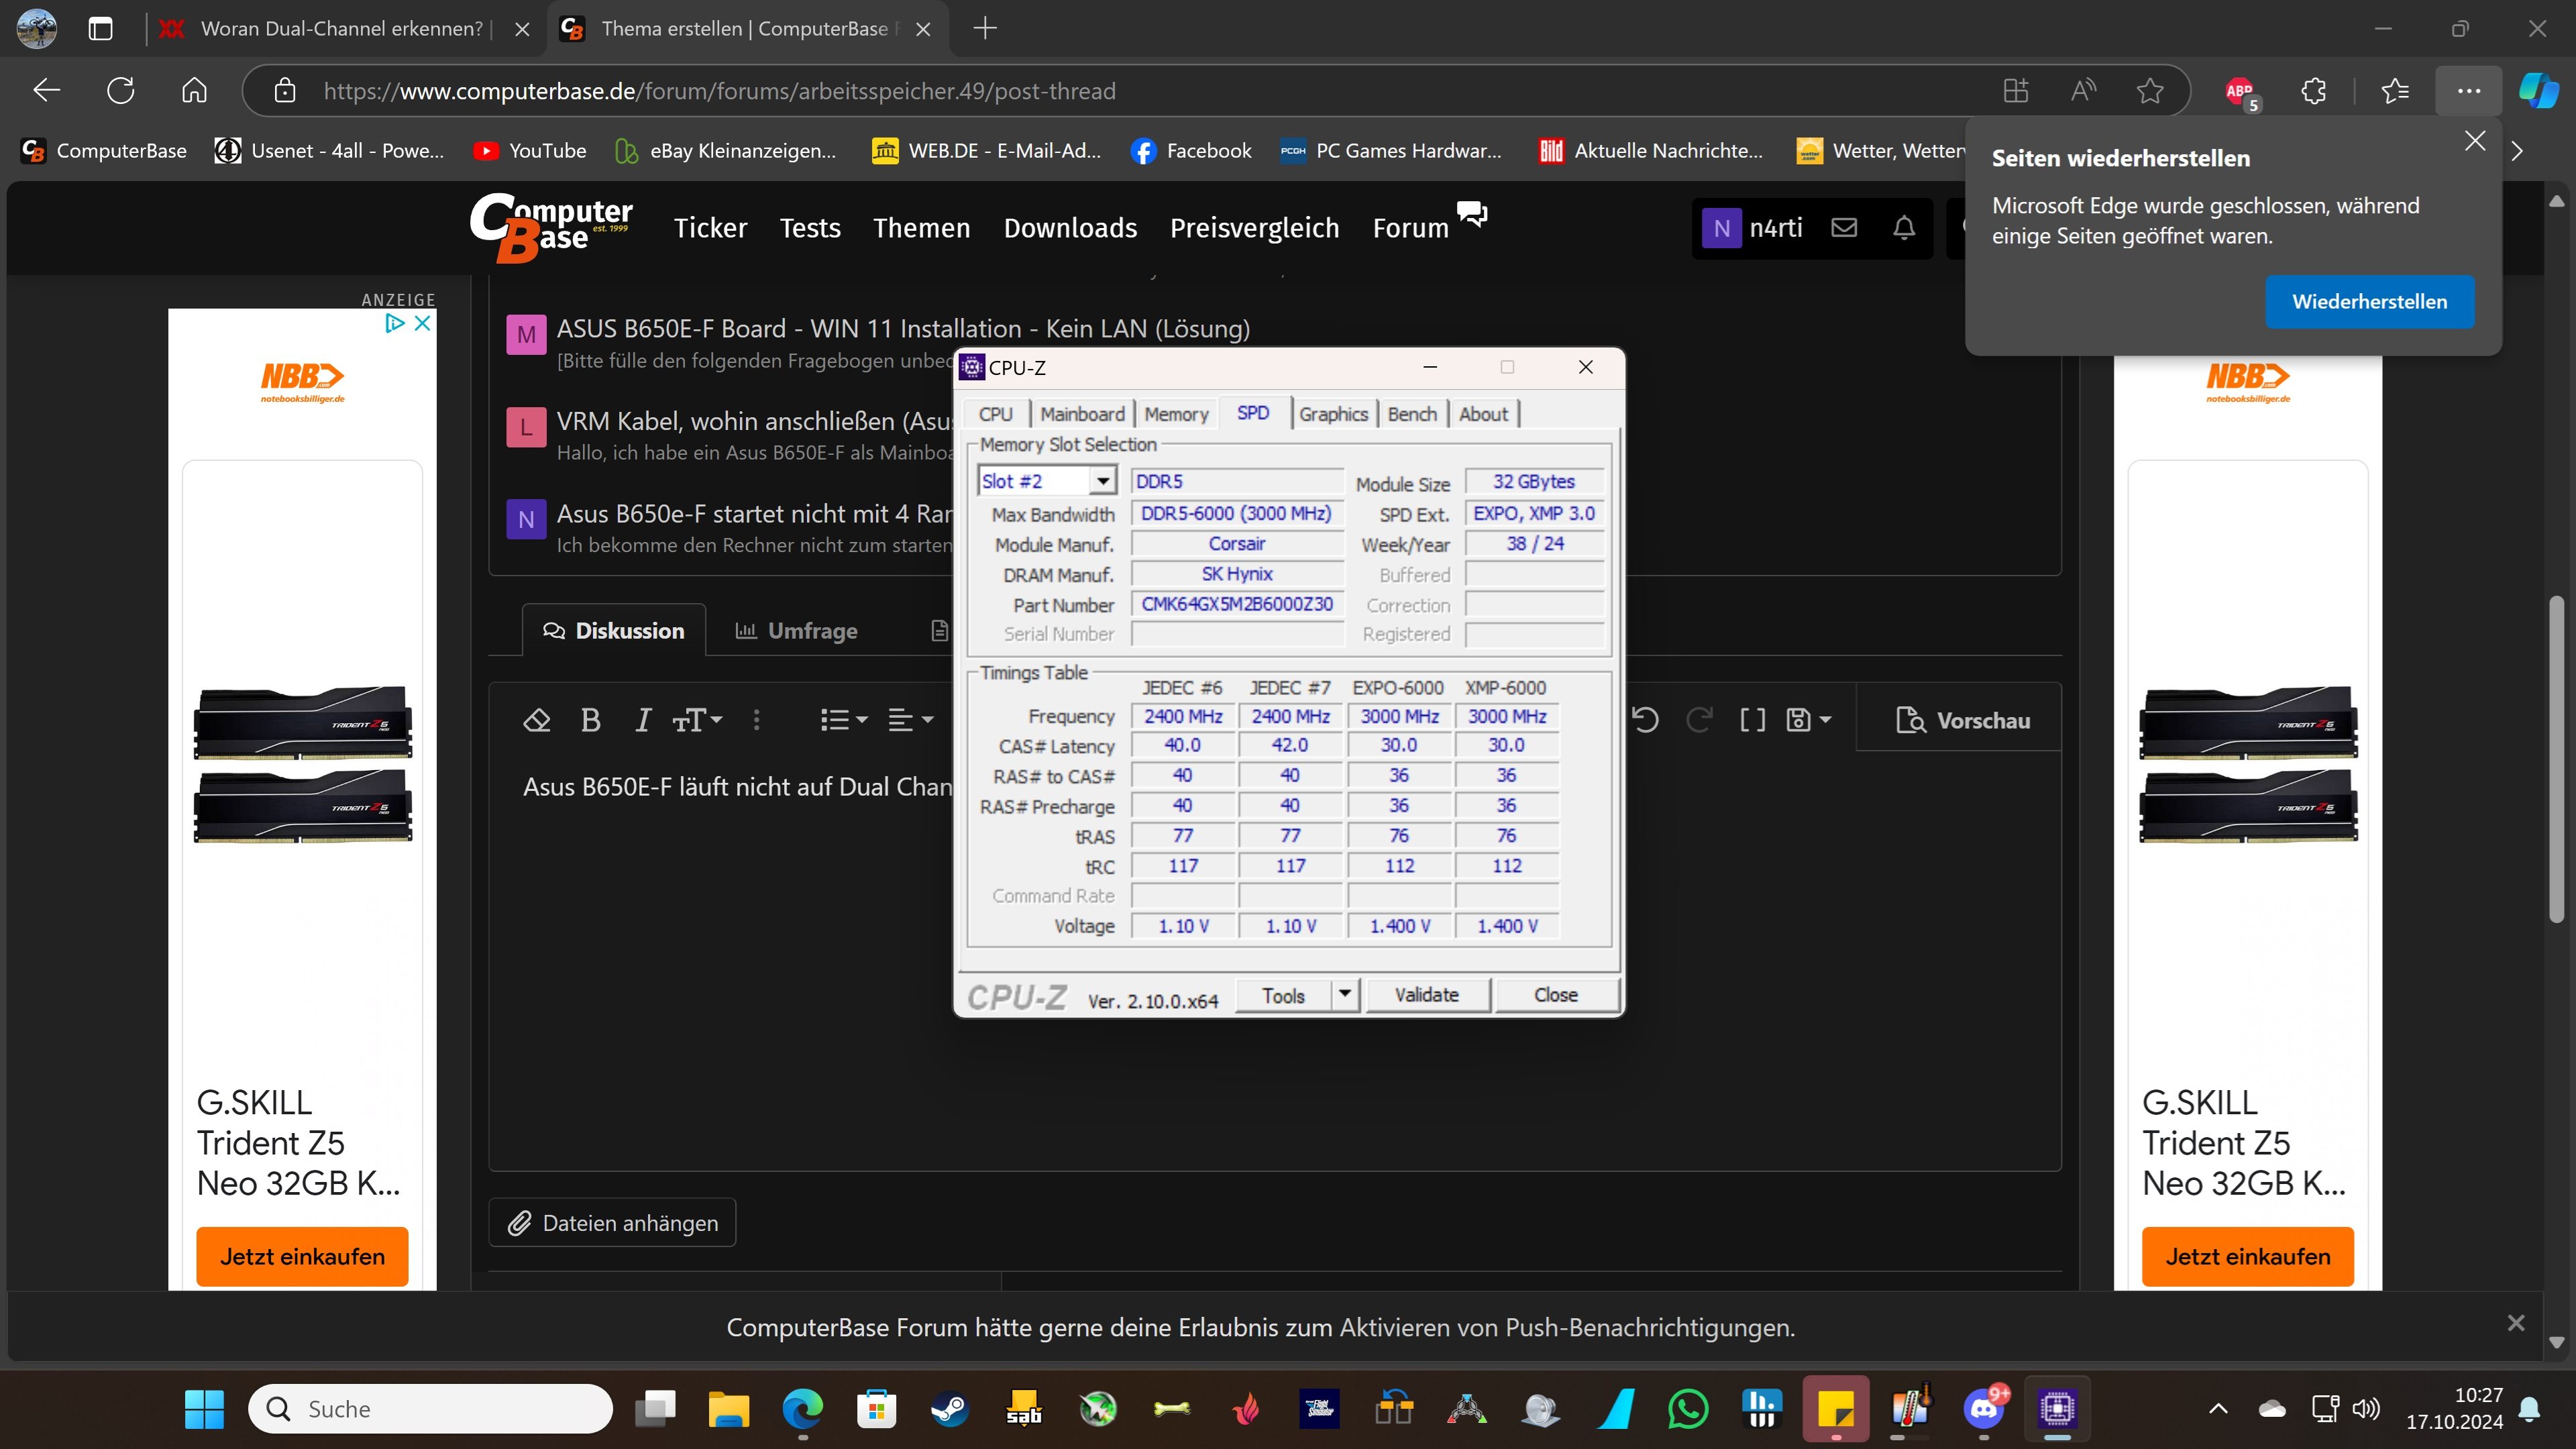Image resolution: width=2576 pixels, height=1449 pixels.
Task: Click the Wiederherstellen button
Action: coord(2369,301)
